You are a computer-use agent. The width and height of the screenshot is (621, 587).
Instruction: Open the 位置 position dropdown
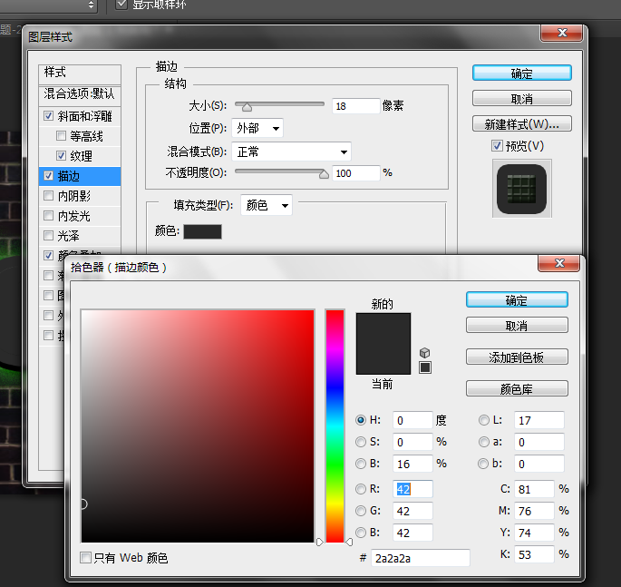(x=257, y=128)
